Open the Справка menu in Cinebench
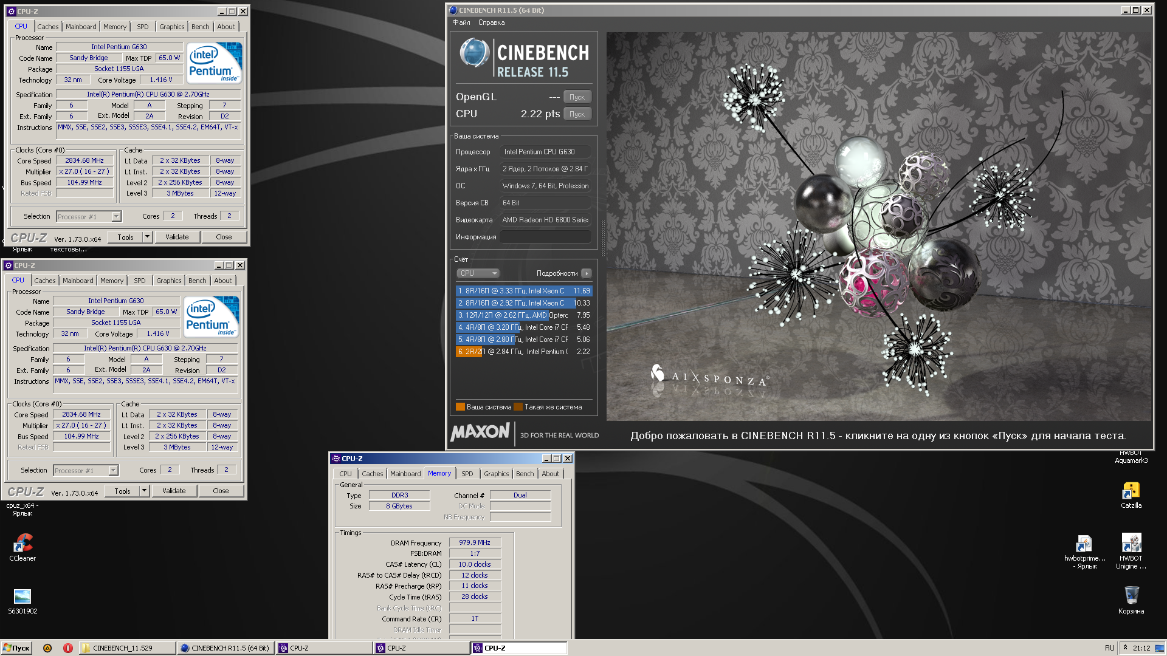Screen dimensions: 1167x656 click(x=491, y=22)
